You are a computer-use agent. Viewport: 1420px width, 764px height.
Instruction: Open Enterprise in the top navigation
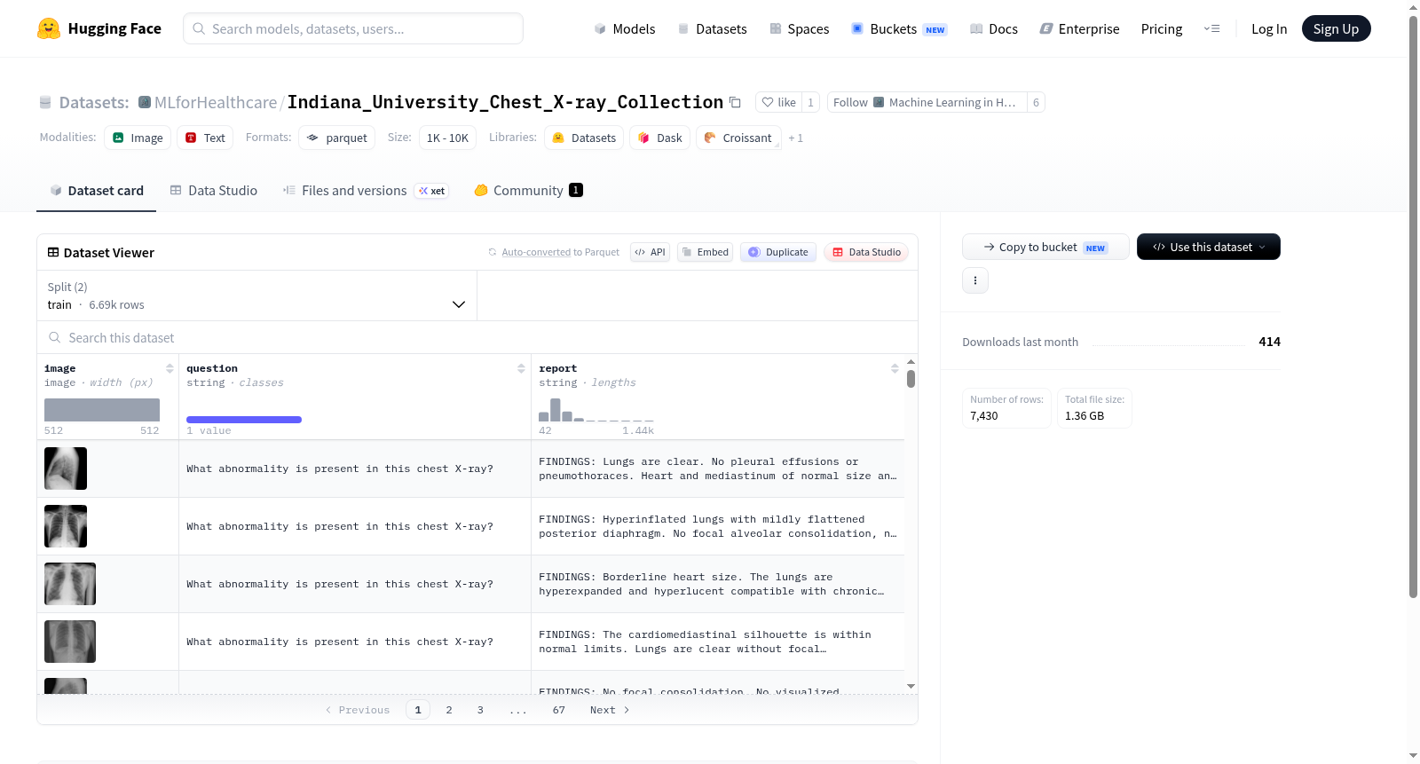pos(1080,29)
